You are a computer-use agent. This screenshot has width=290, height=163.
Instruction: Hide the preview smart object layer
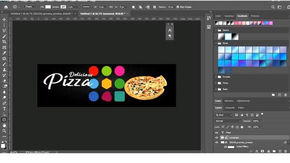(217, 143)
